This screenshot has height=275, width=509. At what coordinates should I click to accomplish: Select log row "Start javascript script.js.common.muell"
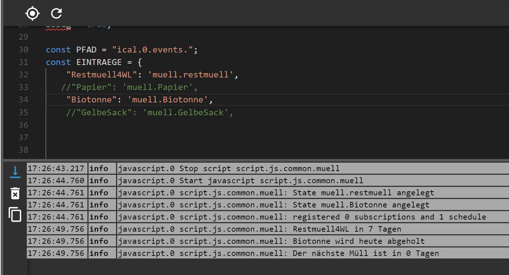click(x=268, y=181)
